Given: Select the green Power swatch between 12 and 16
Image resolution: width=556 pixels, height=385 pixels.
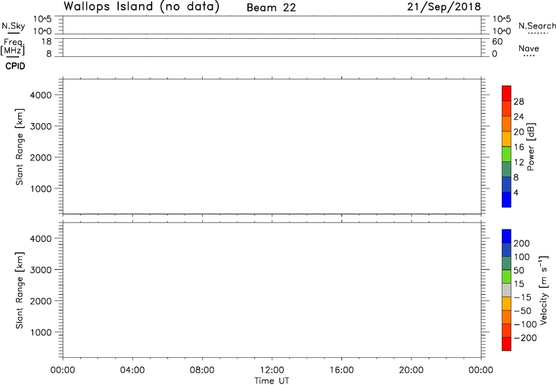Looking at the screenshot, I should [x=506, y=154].
